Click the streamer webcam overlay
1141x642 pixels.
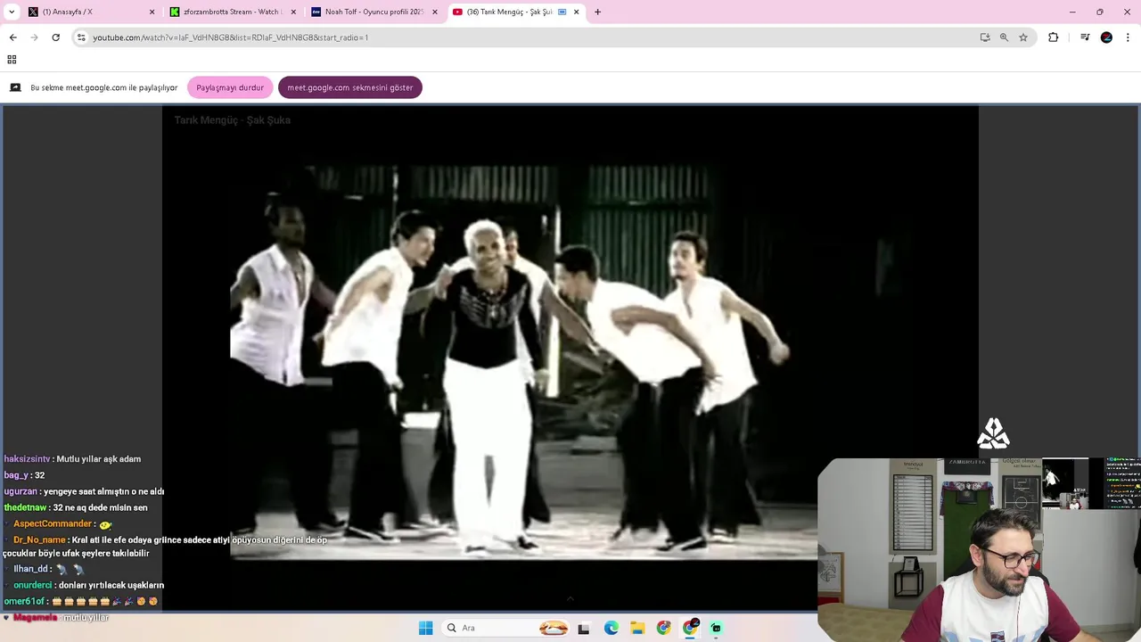[x=979, y=550]
